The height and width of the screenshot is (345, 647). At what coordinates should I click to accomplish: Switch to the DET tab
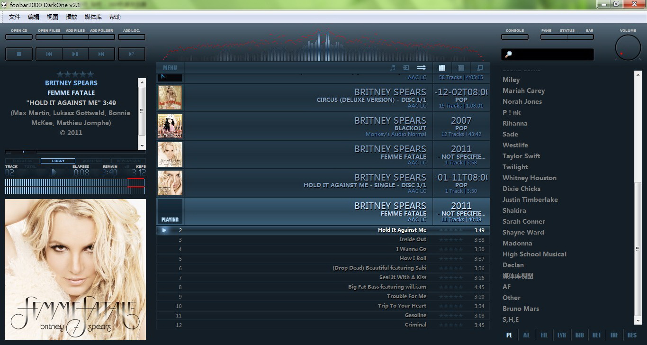click(597, 335)
